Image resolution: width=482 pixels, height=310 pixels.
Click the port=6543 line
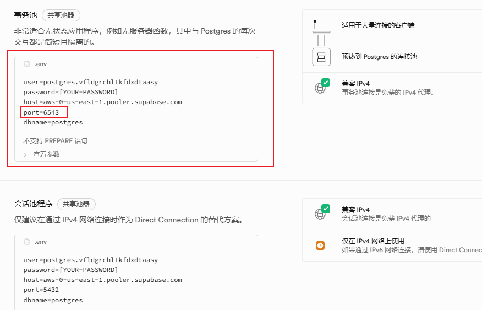41,112
